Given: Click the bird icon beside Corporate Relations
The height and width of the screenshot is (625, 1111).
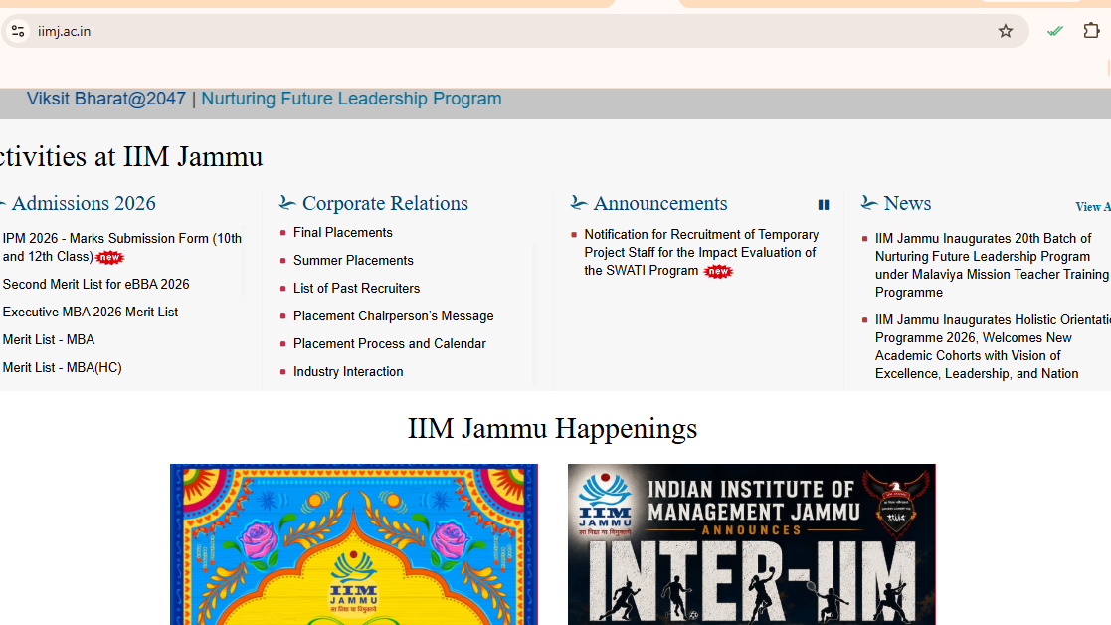Looking at the screenshot, I should pyautogui.click(x=287, y=203).
